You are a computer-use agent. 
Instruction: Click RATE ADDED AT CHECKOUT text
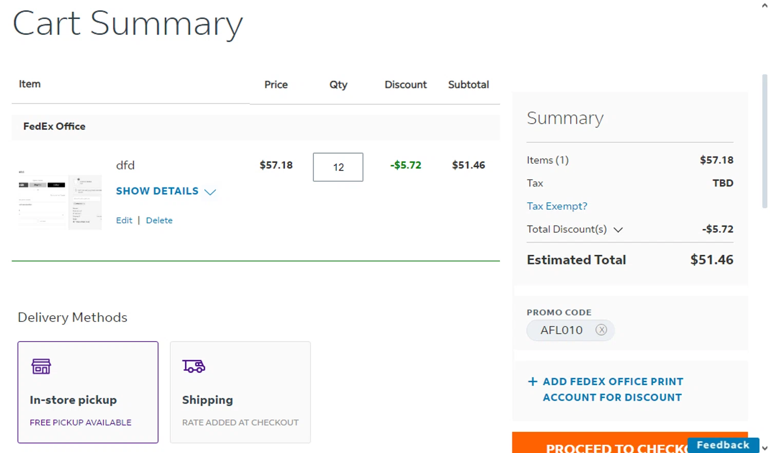point(240,422)
